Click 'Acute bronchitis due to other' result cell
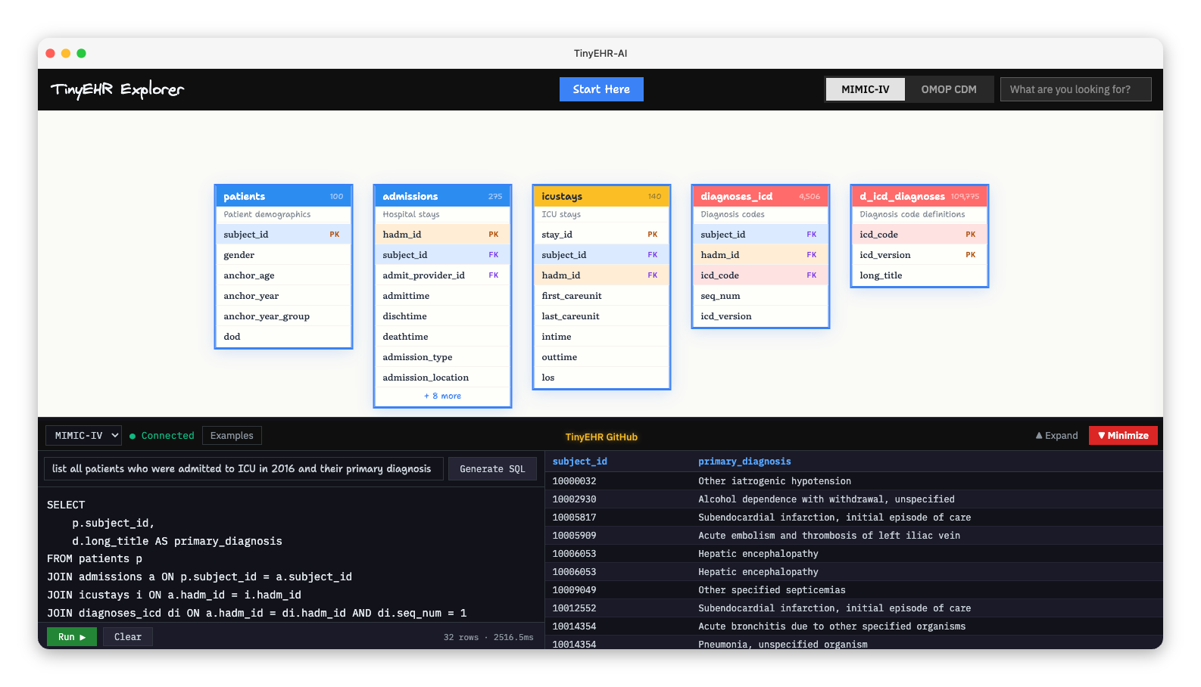Viewport: 1201px width, 687px height. pyautogui.click(x=831, y=626)
